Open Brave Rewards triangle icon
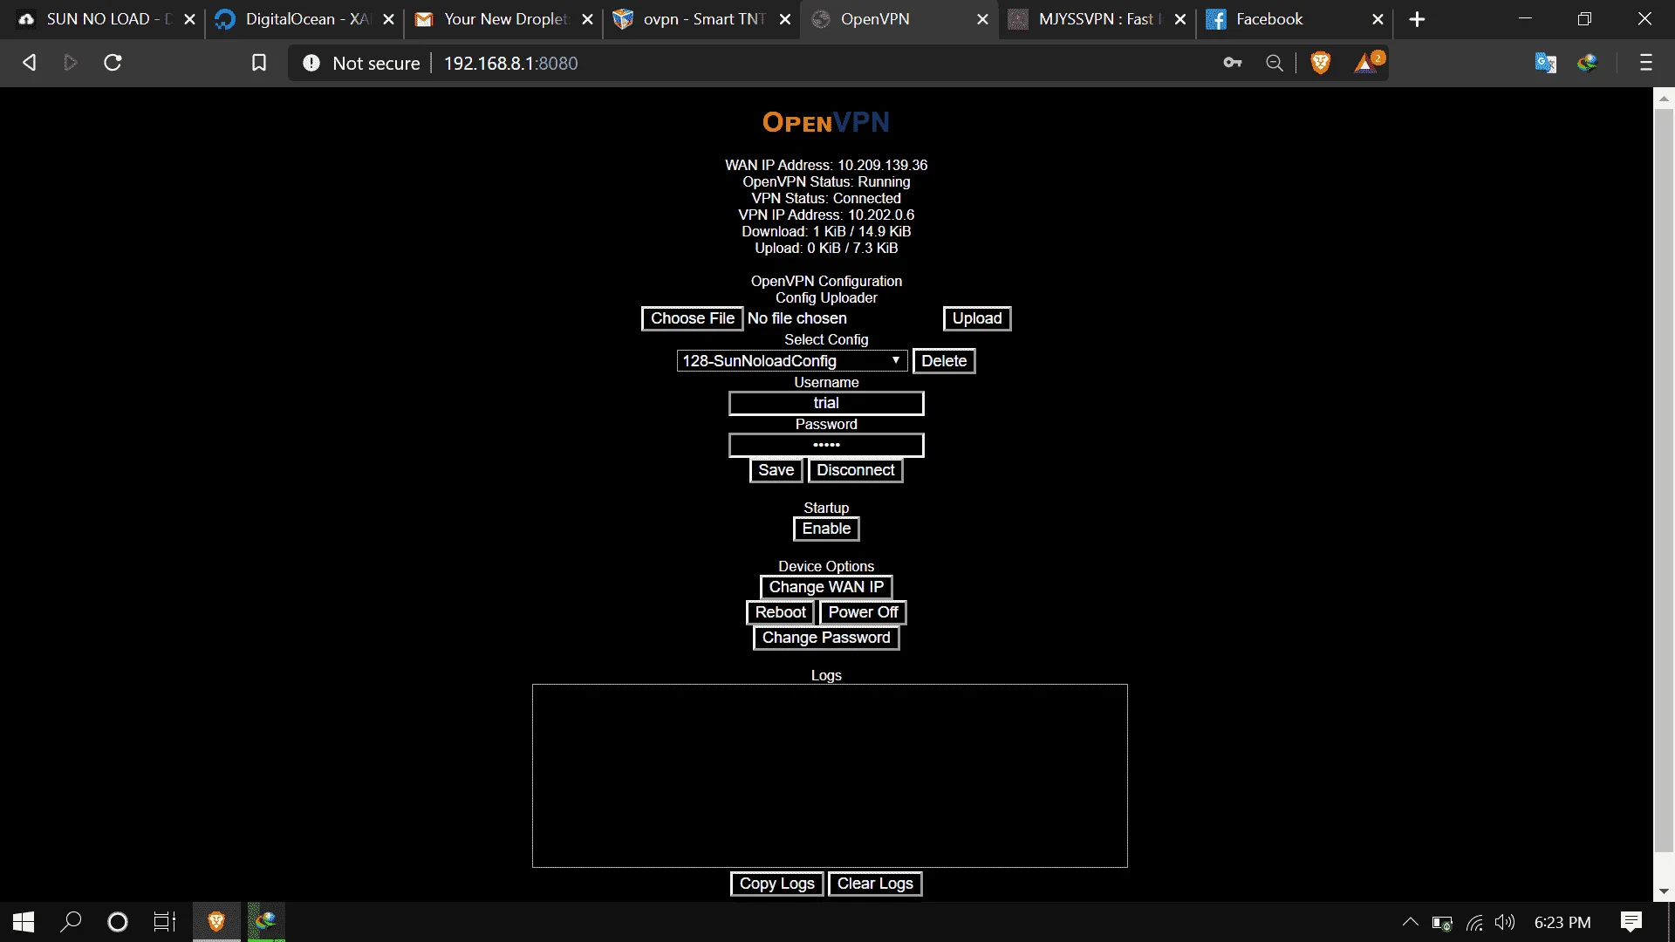The image size is (1675, 942). pos(1368,63)
